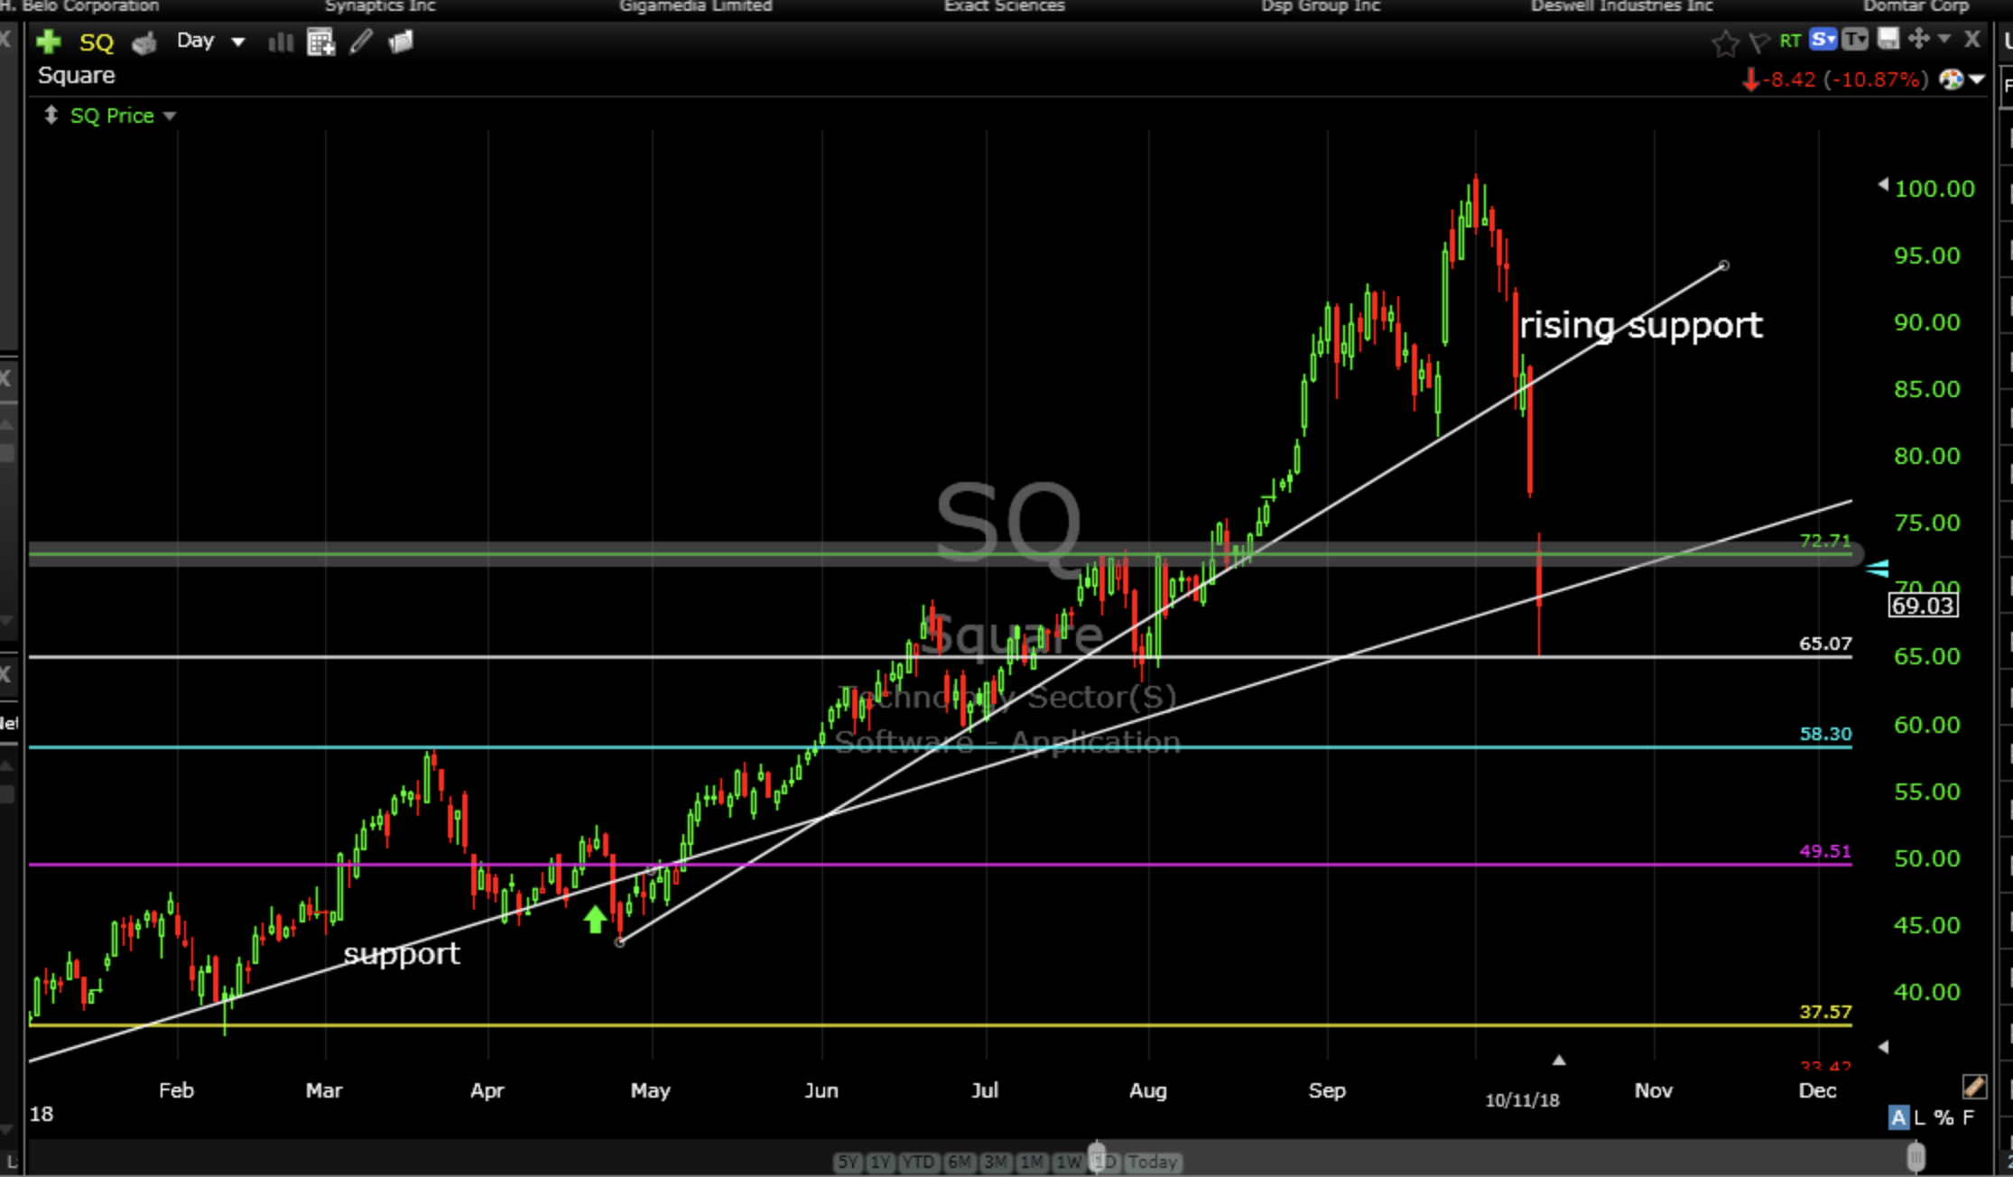Enable the L logarithmic scale toggle

coord(1920,1117)
